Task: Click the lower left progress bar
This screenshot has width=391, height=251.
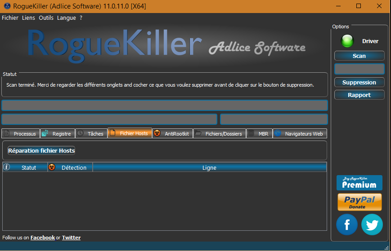Action: [109, 119]
